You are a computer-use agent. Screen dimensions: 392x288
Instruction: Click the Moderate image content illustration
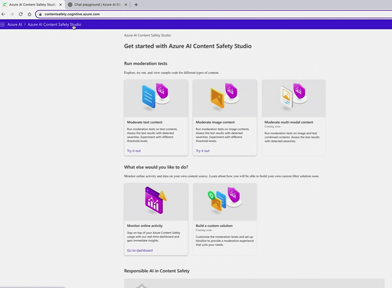[225, 97]
